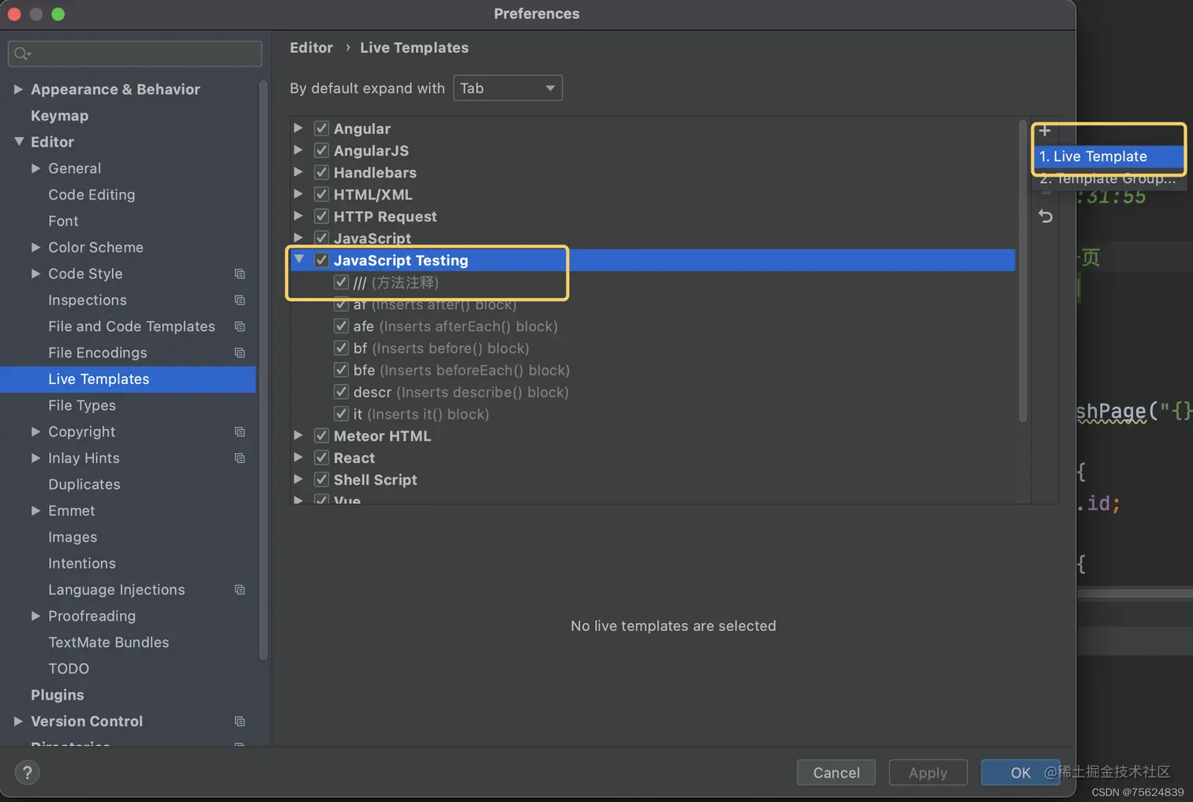Confirm with the OK button
The height and width of the screenshot is (802, 1193).
(1020, 773)
